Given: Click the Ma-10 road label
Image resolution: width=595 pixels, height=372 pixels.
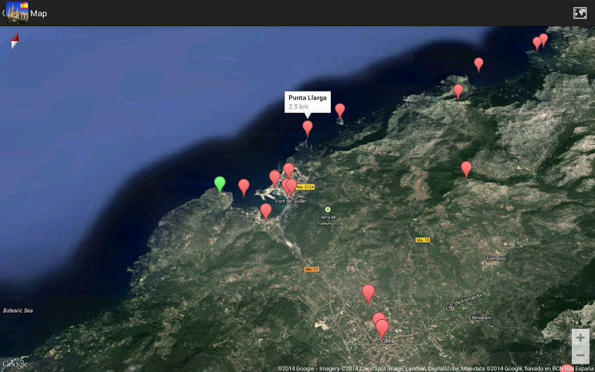Looking at the screenshot, I should click(x=422, y=240).
